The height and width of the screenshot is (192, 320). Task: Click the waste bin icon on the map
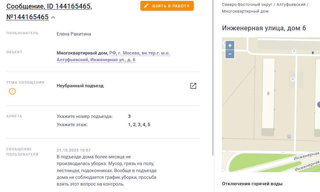click(313, 53)
